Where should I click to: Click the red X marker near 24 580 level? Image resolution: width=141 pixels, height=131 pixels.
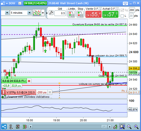tap(14, 60)
